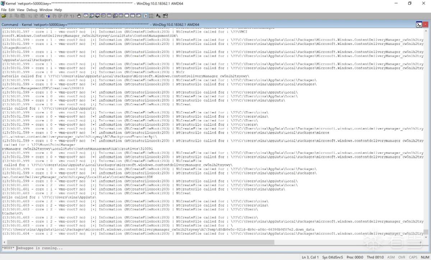
Task: Open the Disassembly window toolbar icon
Action: tap(121, 16)
